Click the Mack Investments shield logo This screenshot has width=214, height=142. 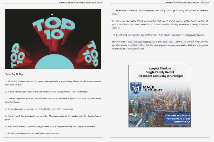pos(136,88)
